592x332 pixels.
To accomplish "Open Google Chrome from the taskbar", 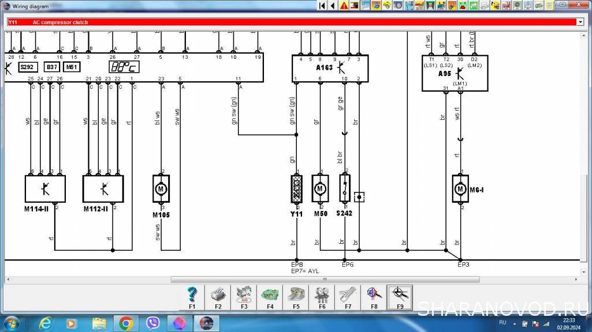I will (x=125, y=323).
